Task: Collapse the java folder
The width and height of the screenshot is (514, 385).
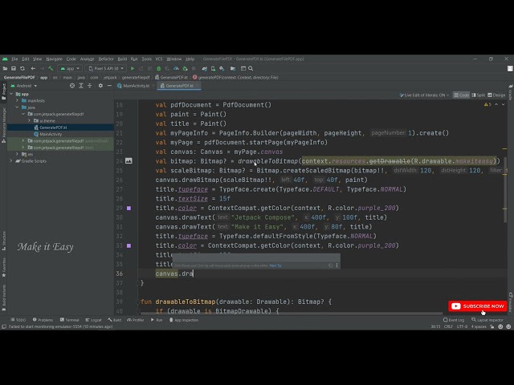Action: point(17,107)
